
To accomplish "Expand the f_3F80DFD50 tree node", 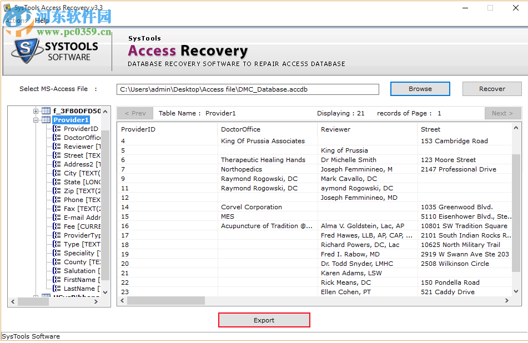I will 36,110.
